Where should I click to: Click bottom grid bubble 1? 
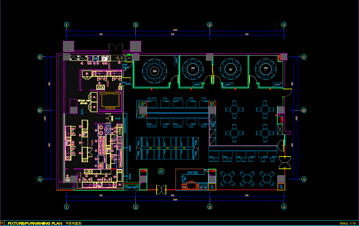pos(66,207)
